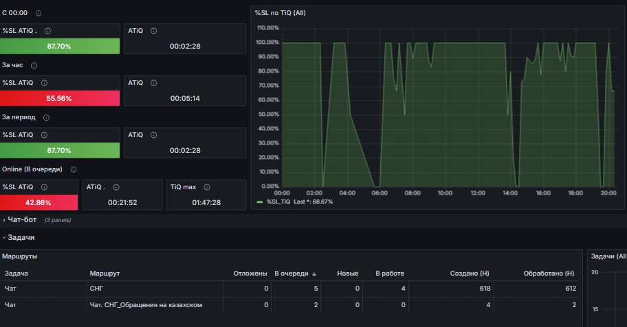
Task: Click info icon on ATiQ 00:05:14 panel
Action: coord(153,83)
